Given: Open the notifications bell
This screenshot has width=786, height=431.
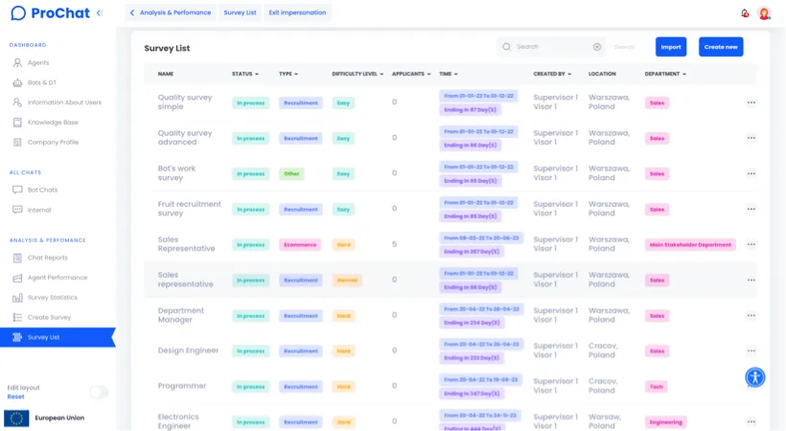Looking at the screenshot, I should 745,13.
